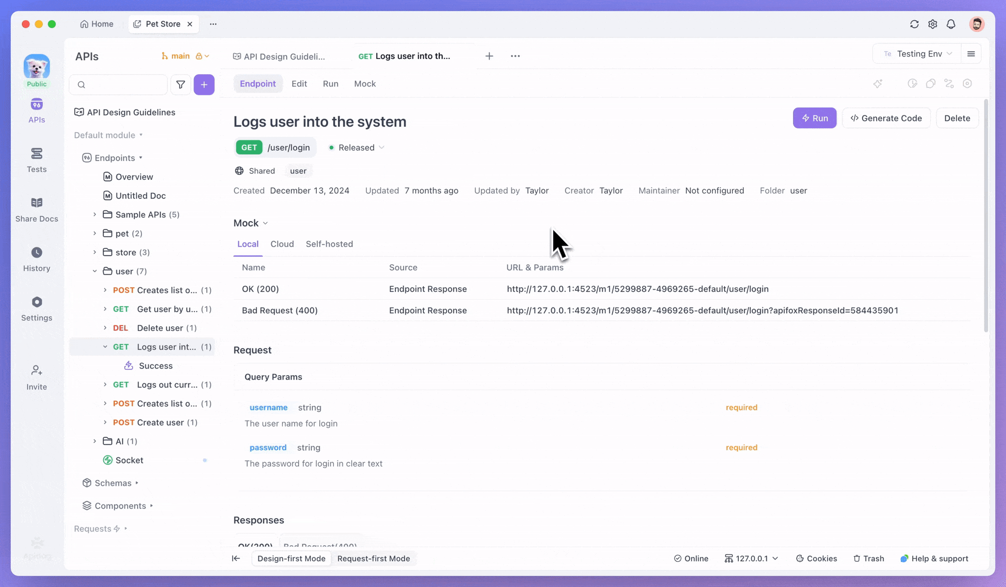Expand the Sample APIs folder
Screen dimensions: 1006x587
pos(94,215)
